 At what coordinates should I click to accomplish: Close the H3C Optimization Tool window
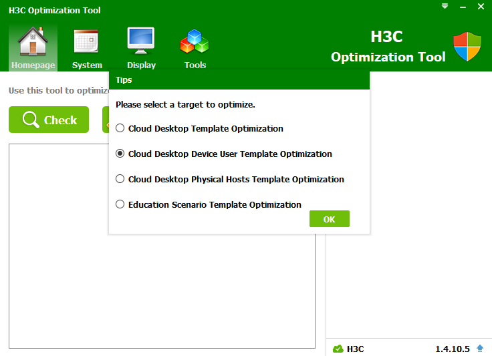pos(481,7)
